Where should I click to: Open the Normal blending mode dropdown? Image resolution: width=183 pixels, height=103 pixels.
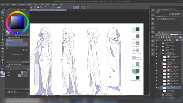[165, 35]
